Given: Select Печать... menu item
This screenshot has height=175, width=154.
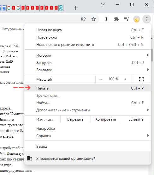Looking at the screenshot, I should [87, 88].
